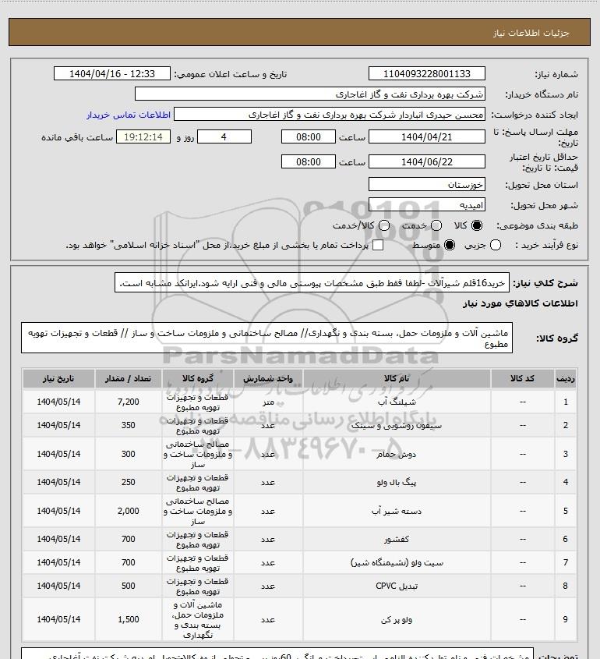Select the دسته شیر آب item name
Screen dimensions: 600x659
point(397,511)
